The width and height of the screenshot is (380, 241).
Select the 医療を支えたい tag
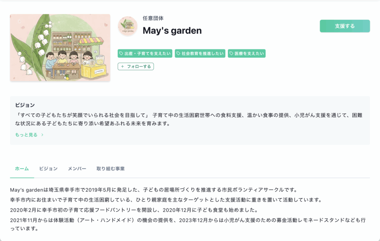(246, 53)
